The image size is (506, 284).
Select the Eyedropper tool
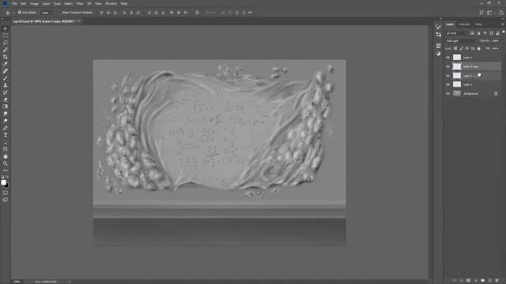point(6,64)
